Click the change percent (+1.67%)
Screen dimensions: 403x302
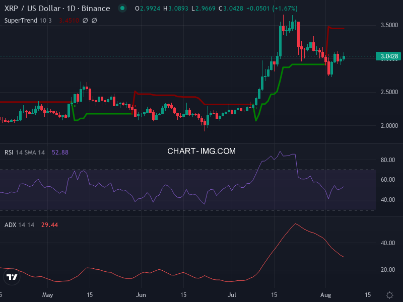(285, 9)
